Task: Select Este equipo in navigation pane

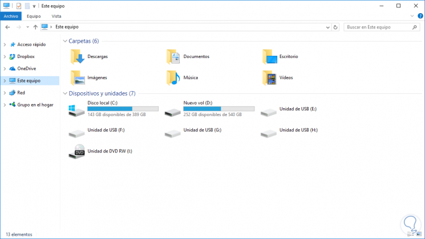Action: [29, 81]
